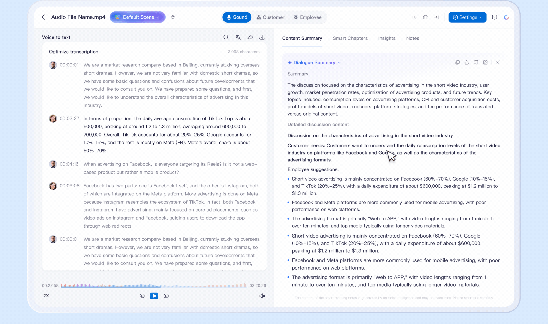Open the feedback message icon near Settings
Viewport: 548px width, 324px height.
tap(494, 17)
